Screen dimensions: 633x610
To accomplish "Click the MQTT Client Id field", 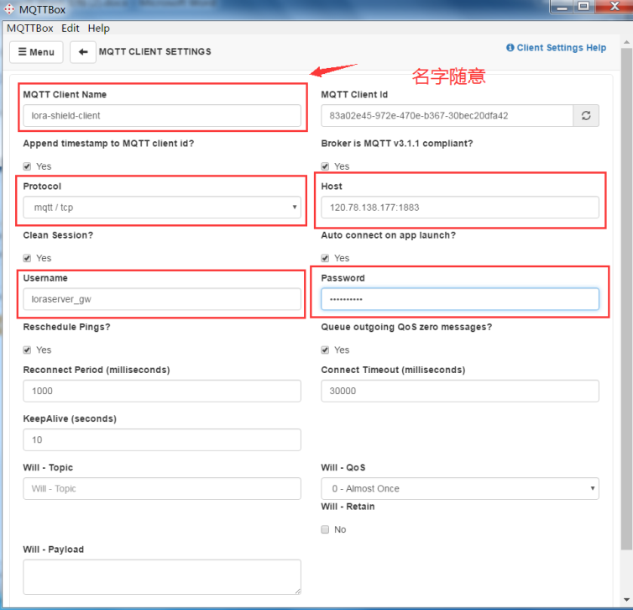I will pos(447,116).
